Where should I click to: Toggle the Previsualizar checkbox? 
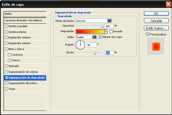pyautogui.click(x=148, y=34)
